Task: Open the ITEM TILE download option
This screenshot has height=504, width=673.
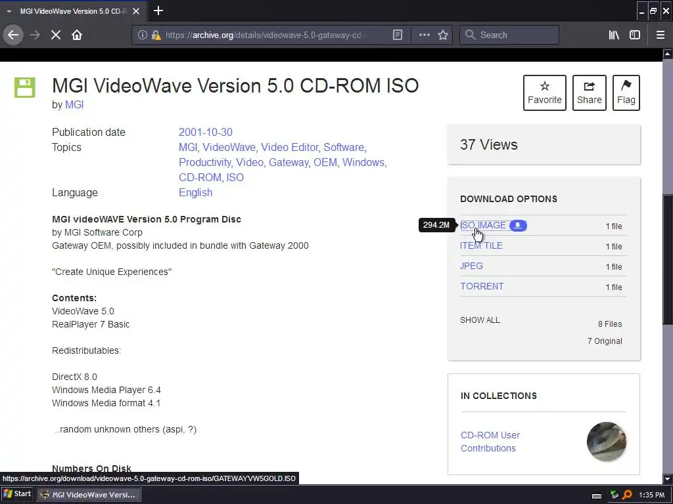Action: (481, 245)
